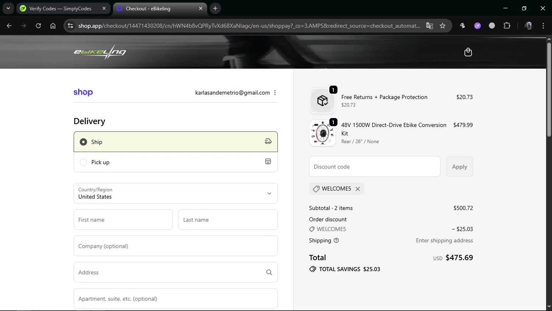Focus the Last name field

(228, 220)
